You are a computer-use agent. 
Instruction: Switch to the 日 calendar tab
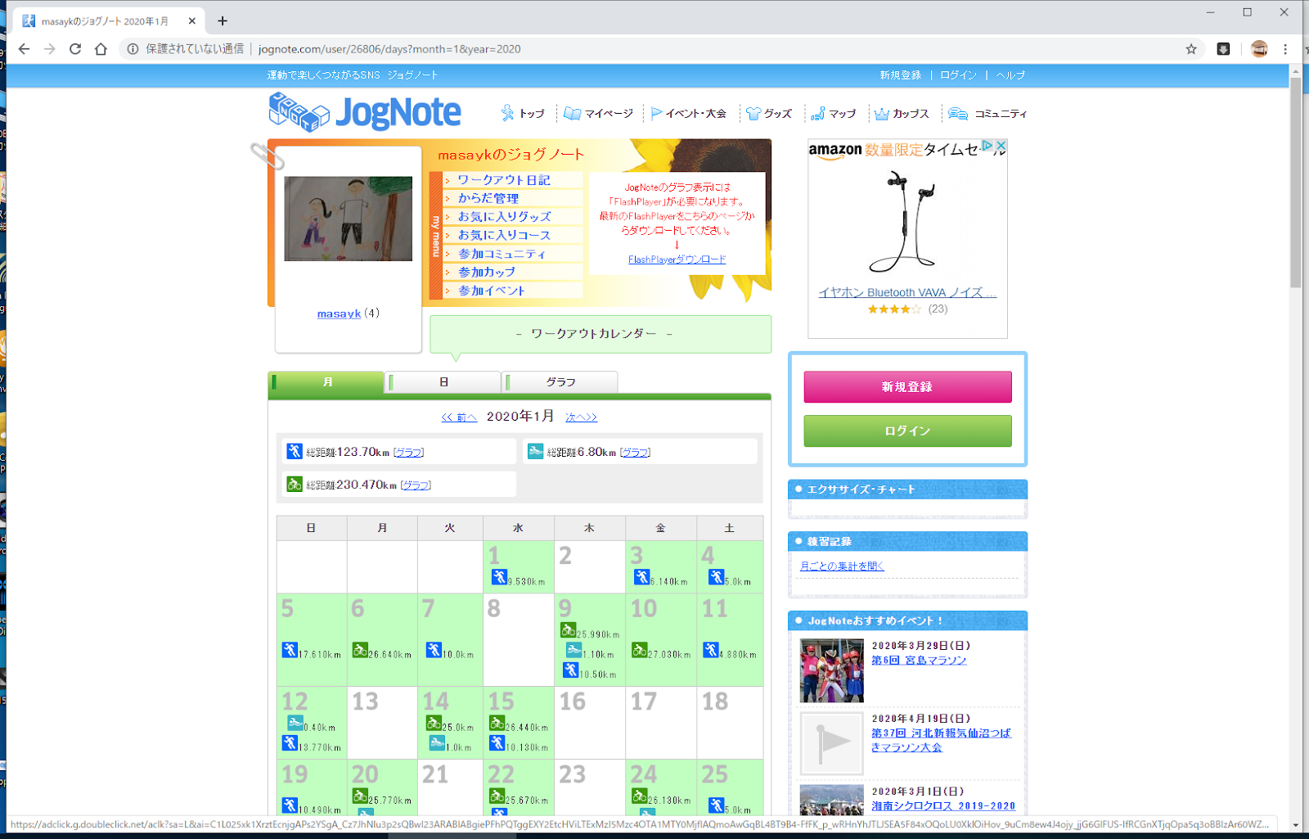coord(443,382)
